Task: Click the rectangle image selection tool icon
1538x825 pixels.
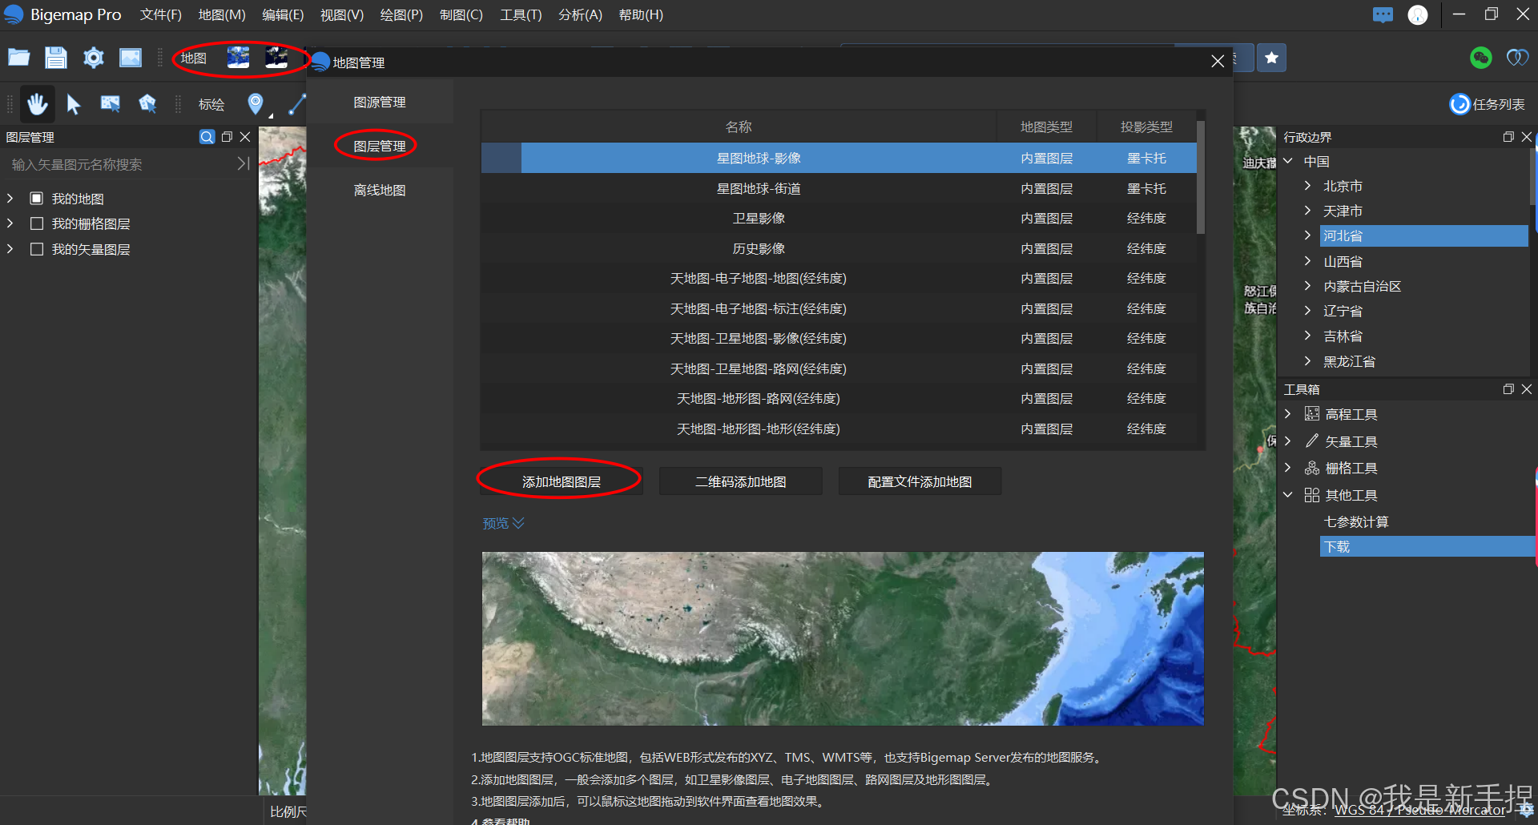Action: pos(111,104)
